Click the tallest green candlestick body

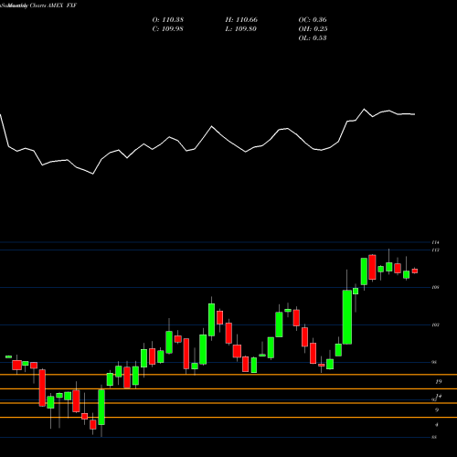point(347,317)
